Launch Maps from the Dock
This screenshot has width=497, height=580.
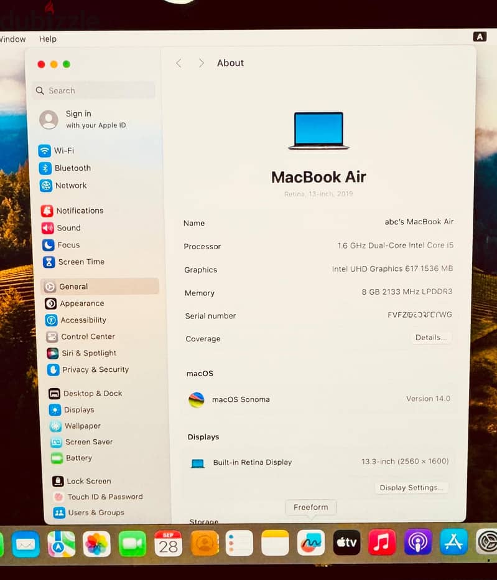pyautogui.click(x=62, y=544)
